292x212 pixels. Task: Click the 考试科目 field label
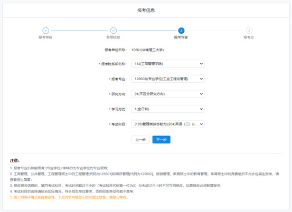click(x=119, y=124)
